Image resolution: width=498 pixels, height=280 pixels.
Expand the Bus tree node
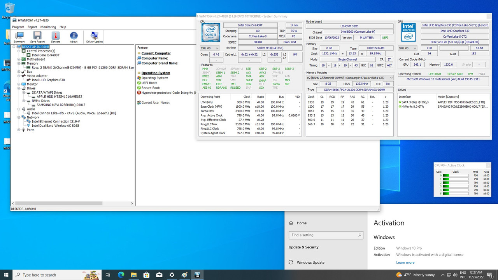click(19, 72)
